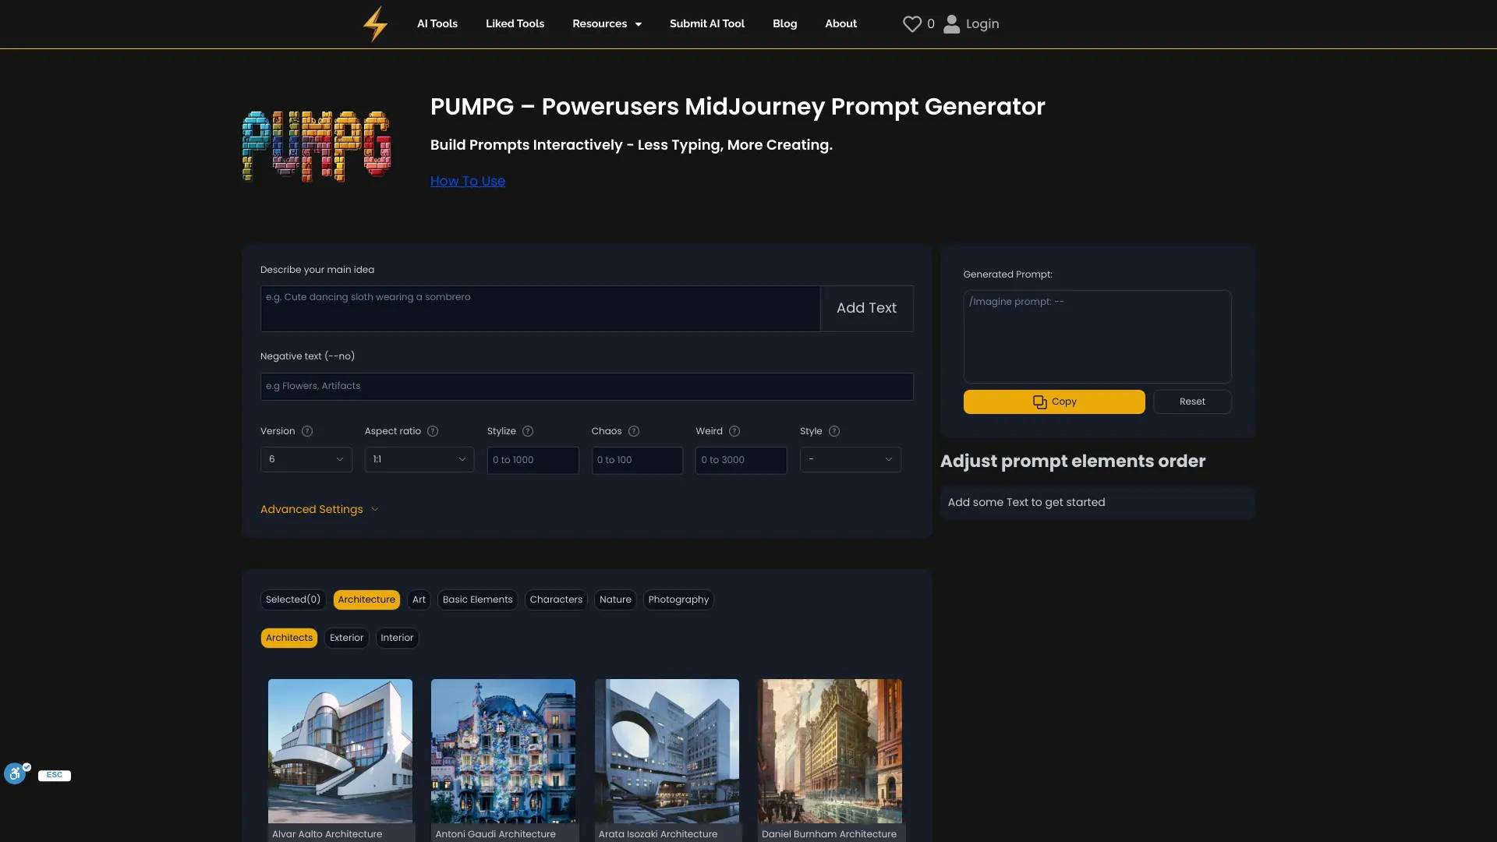
Task: Click the Stylize value field
Action: click(x=533, y=460)
